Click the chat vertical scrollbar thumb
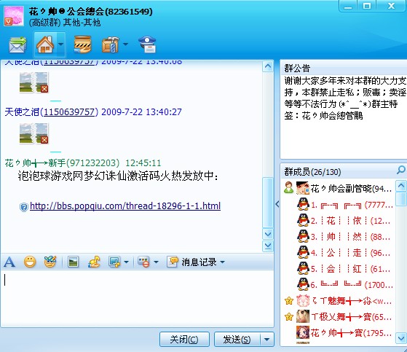 pyautogui.click(x=268, y=202)
